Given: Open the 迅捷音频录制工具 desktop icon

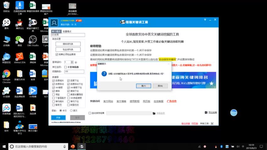Looking at the screenshot, I should point(20,8).
